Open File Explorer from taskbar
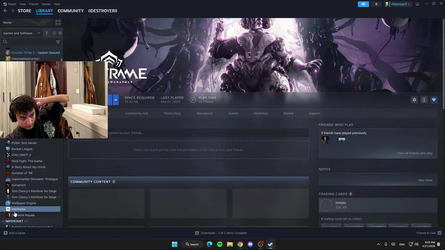The image size is (445, 250). click(230, 244)
